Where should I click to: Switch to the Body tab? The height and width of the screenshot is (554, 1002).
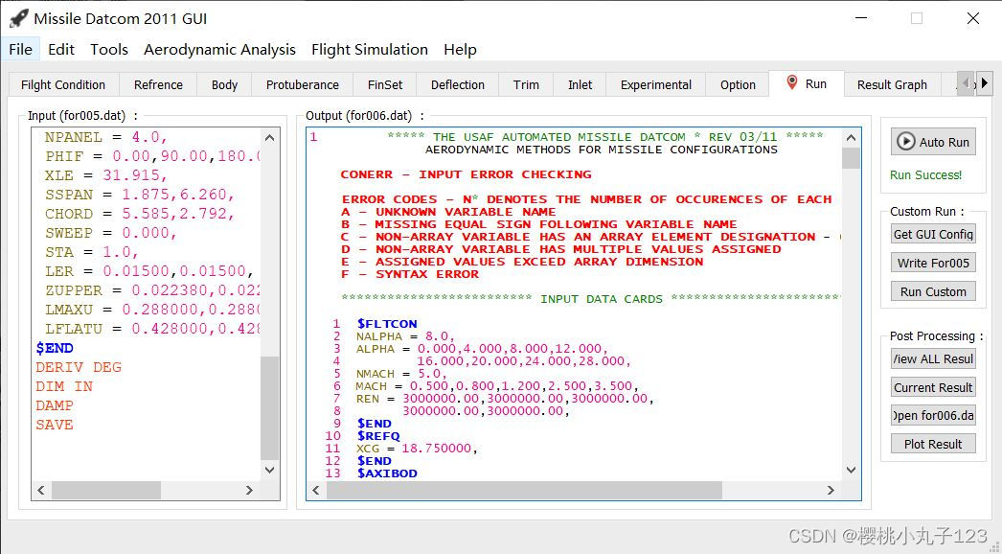coord(224,84)
